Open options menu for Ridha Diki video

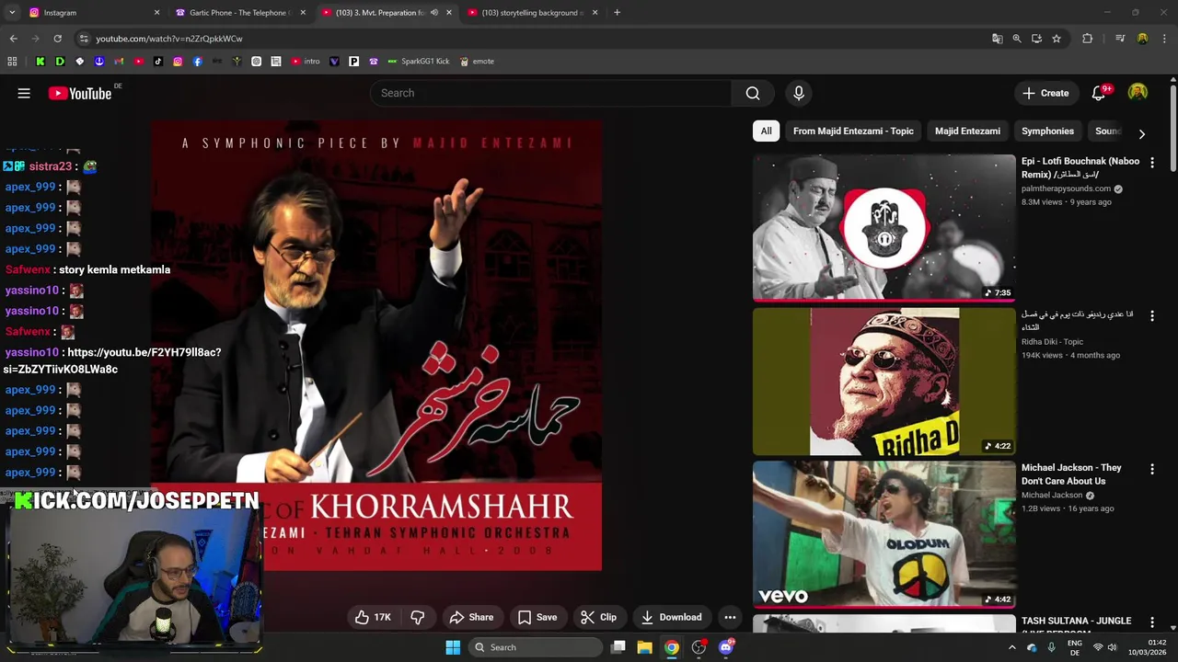pos(1152,315)
